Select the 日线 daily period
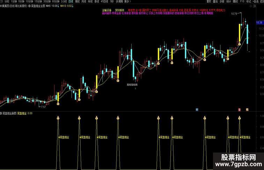Viewport: 264px width, 170px height. tap(71, 1)
